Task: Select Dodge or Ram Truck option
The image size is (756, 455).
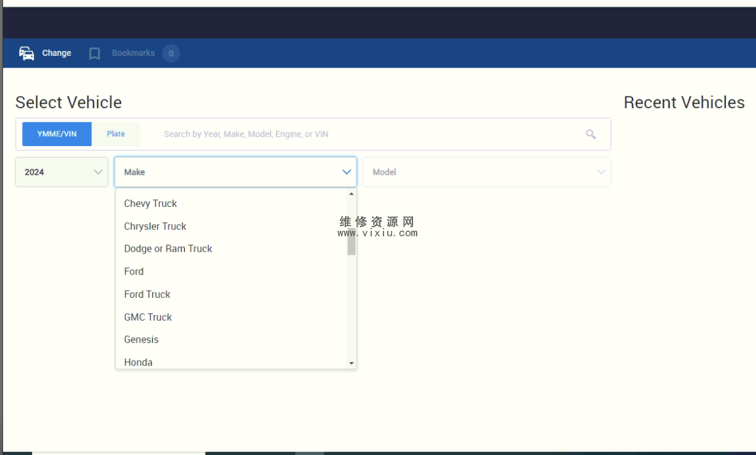Action: point(231,249)
